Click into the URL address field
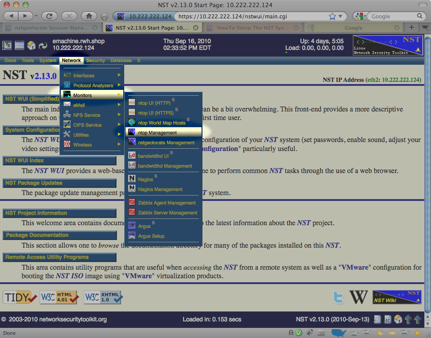 [251, 17]
